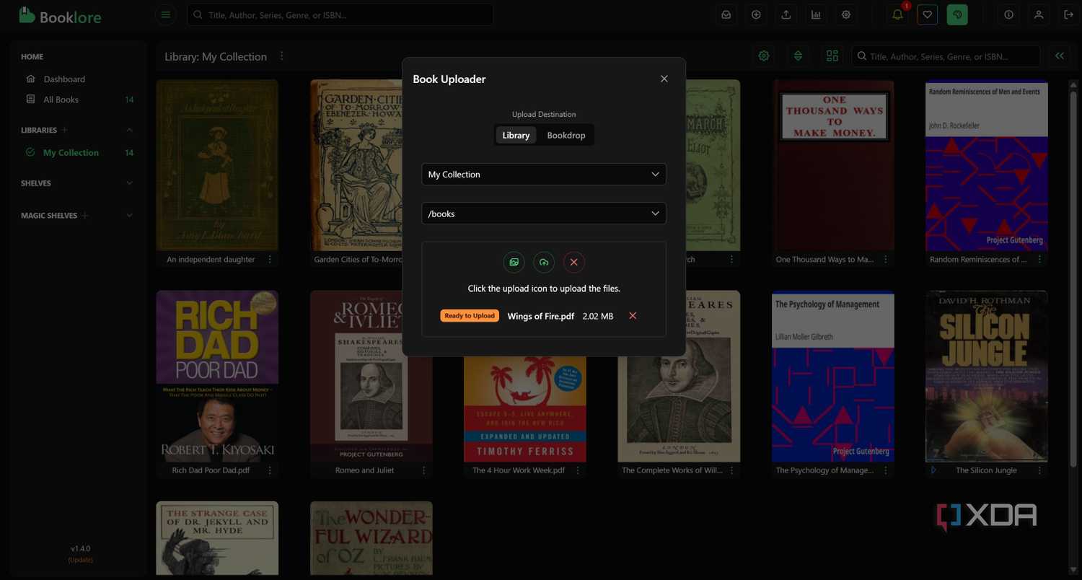
Task: Open library settings gear above book grid
Action: [764, 56]
